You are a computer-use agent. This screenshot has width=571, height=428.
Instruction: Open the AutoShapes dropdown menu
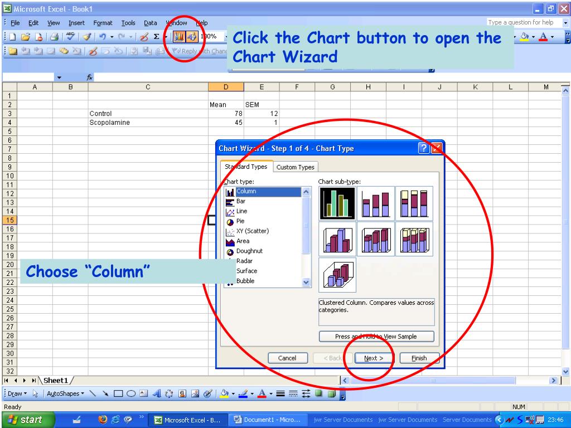66,393
